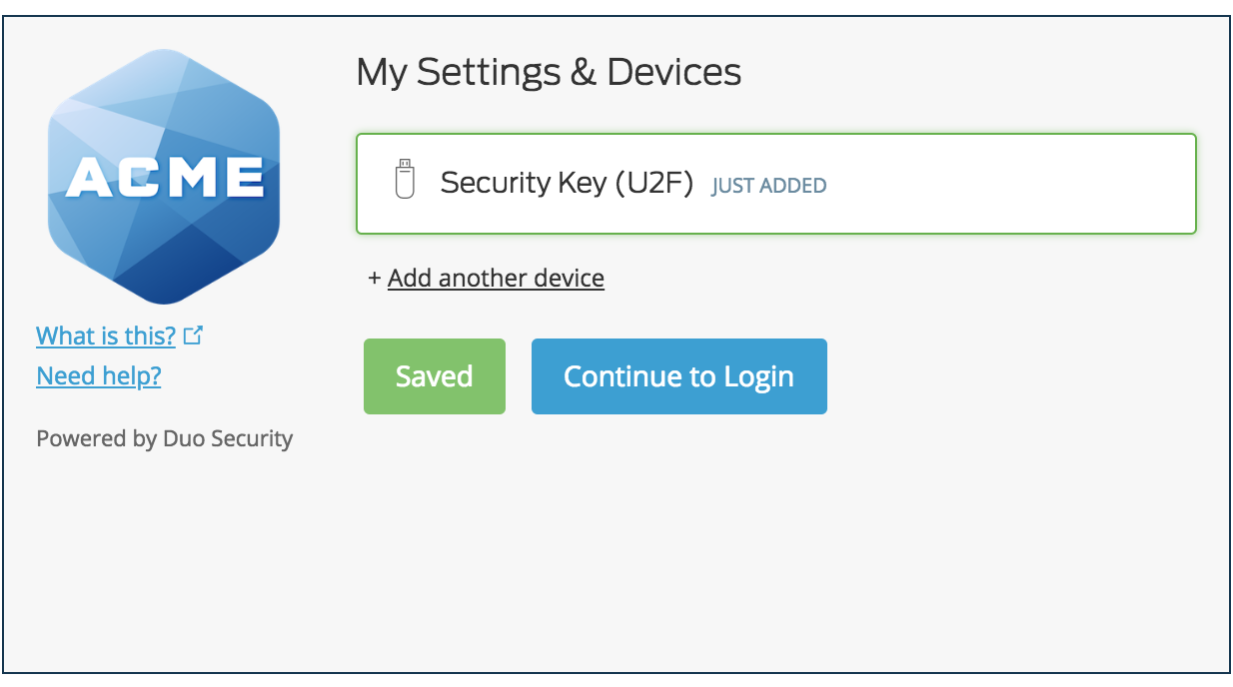Viewport: 1233px width, 687px height.
Task: Click the word Login on the blue button
Action: tap(758, 377)
